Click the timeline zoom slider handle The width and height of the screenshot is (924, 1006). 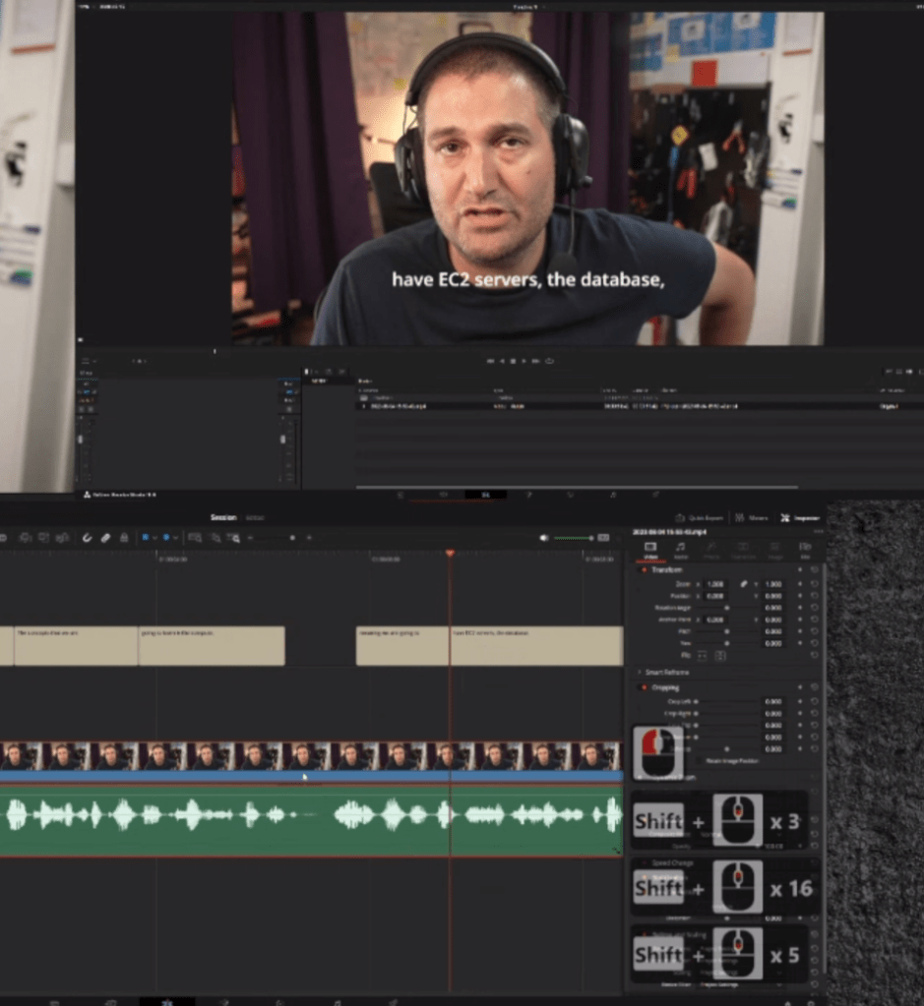[x=292, y=538]
